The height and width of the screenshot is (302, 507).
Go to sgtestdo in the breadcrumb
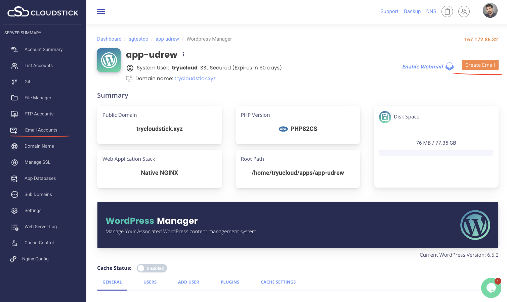tap(138, 39)
